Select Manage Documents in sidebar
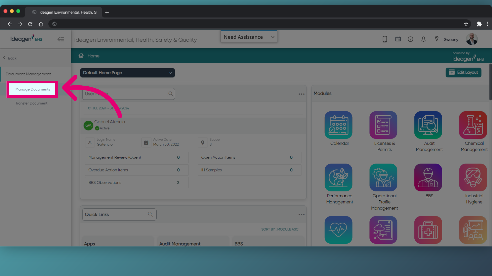Viewport: 492px width, 276px height. coord(33,89)
